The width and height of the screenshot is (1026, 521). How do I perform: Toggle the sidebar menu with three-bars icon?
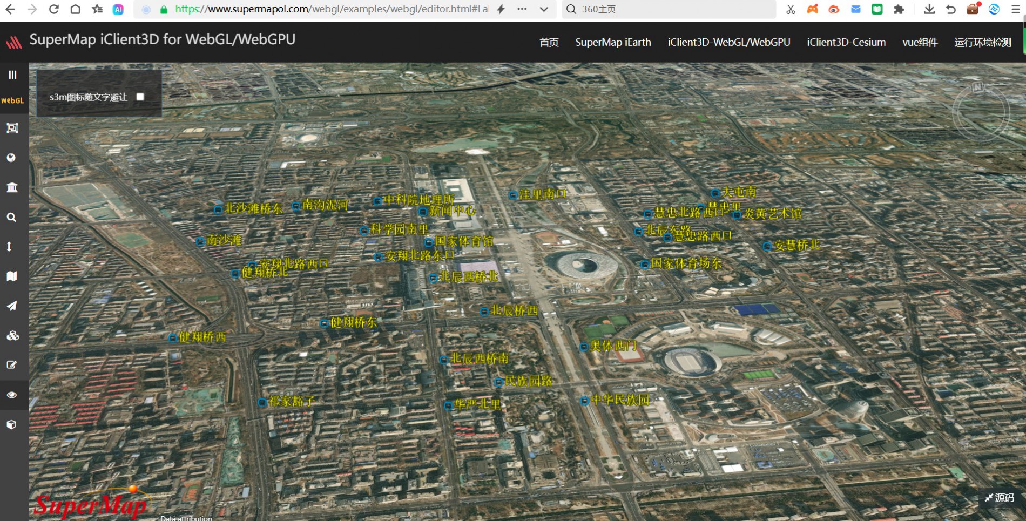point(12,75)
